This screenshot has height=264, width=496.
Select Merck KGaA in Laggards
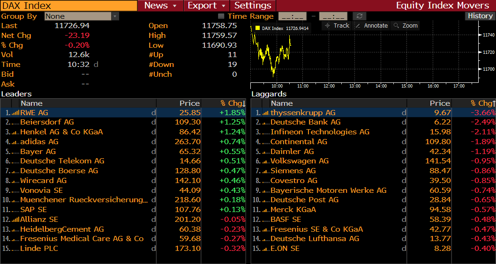tap(373, 210)
